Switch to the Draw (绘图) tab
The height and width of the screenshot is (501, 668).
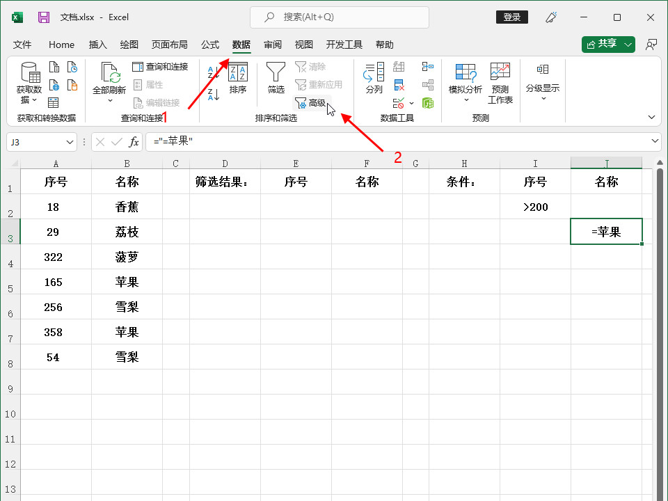click(x=129, y=45)
